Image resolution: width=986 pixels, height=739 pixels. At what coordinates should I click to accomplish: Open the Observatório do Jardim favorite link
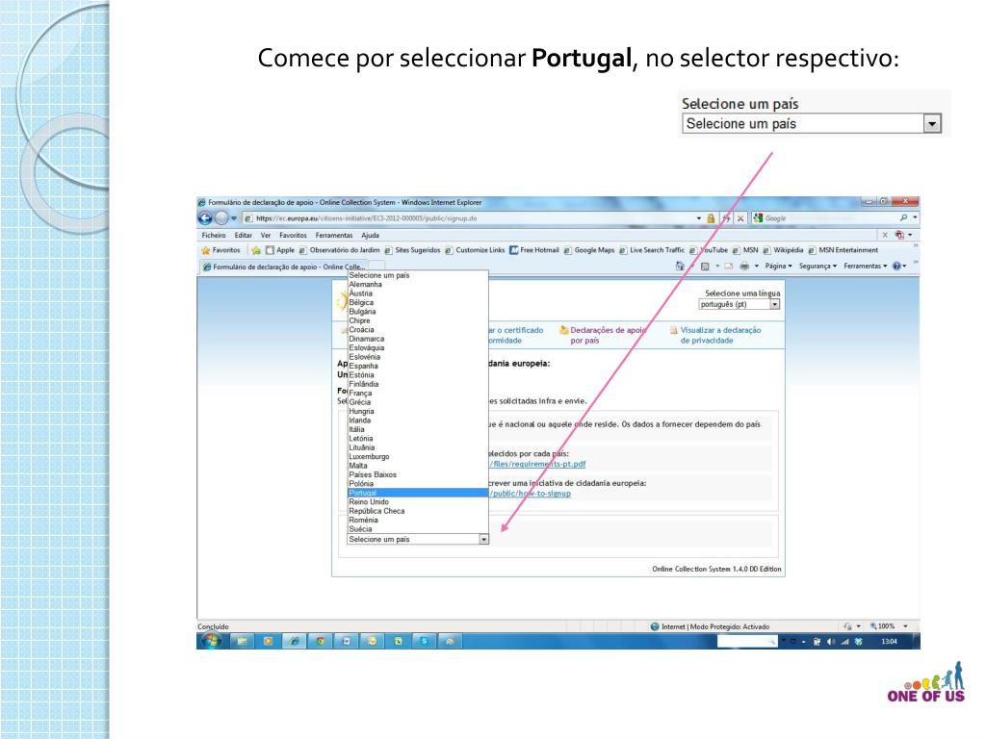click(340, 250)
